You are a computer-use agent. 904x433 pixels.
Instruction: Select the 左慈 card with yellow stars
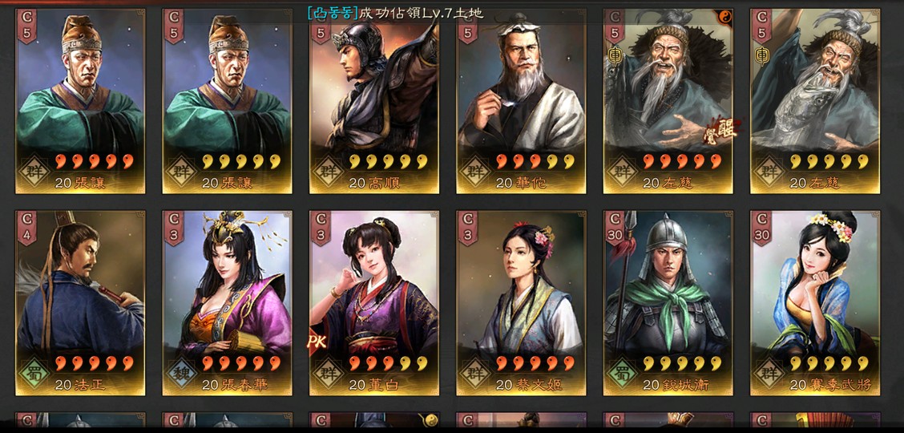point(814,101)
